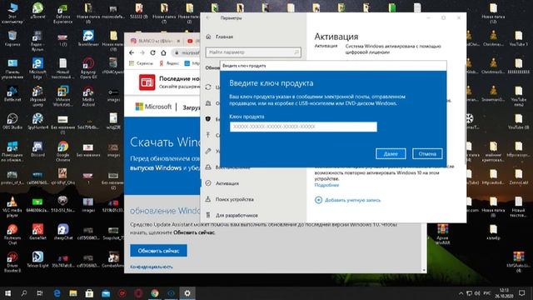The height and width of the screenshot is (300, 533).
Task: Open the Сервисы apps bookmark in Chrome
Action: (x=141, y=63)
